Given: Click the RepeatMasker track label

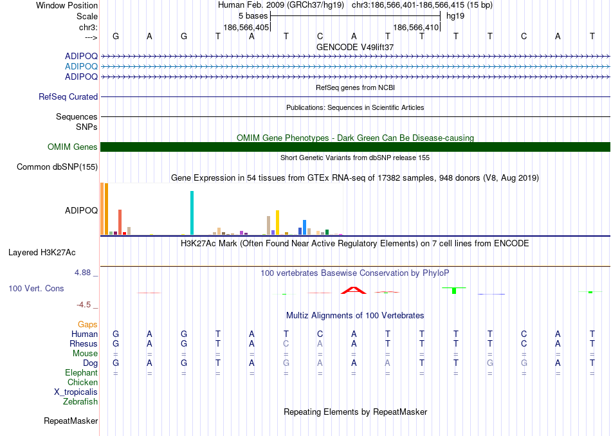Looking at the screenshot, I should [x=71, y=421].
